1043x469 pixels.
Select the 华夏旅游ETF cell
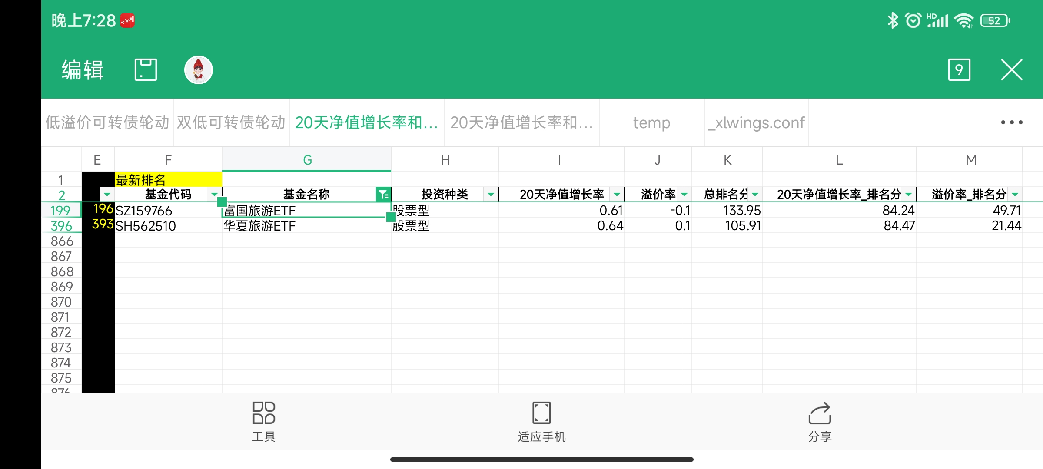pyautogui.click(x=304, y=226)
